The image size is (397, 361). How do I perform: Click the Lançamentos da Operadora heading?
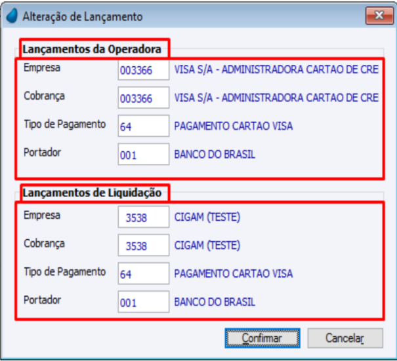click(x=92, y=49)
